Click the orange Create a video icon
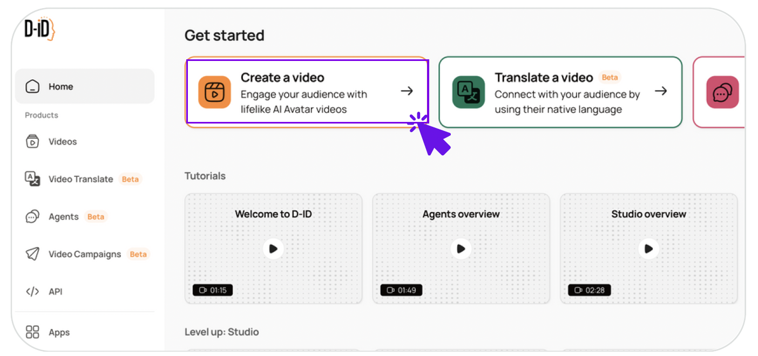 (x=214, y=92)
